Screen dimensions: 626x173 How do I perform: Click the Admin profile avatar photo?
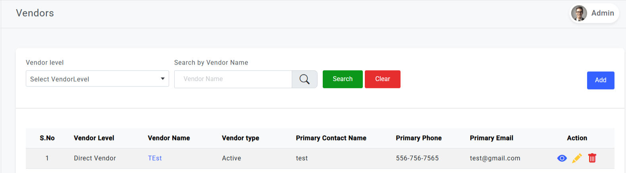579,13
